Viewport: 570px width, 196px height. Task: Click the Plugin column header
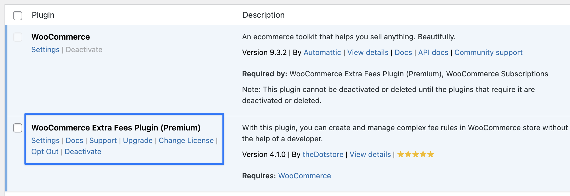(43, 15)
